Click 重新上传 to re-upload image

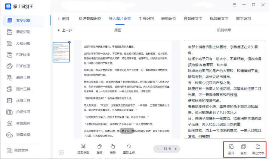pyautogui.click(x=129, y=149)
